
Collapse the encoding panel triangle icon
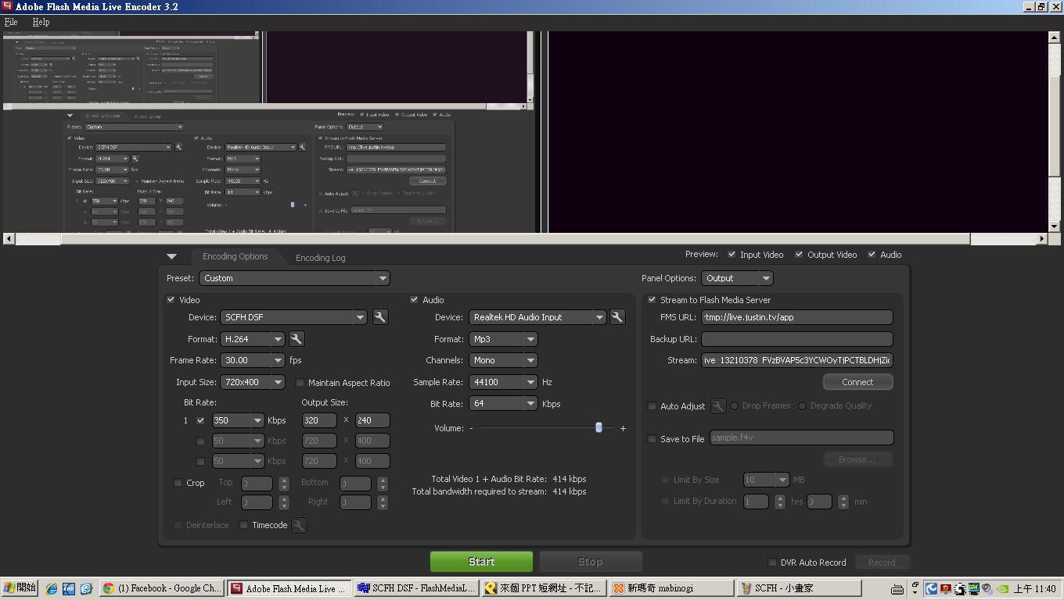pos(171,256)
